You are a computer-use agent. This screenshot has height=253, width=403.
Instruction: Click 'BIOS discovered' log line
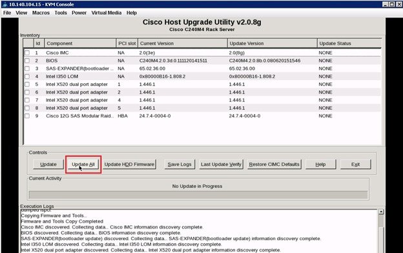click(101, 233)
